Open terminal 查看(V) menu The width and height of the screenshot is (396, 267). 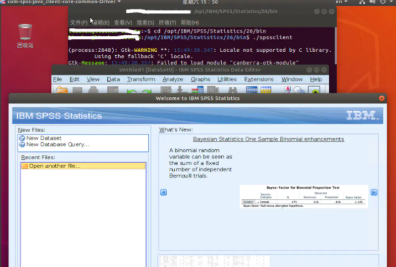123,23
